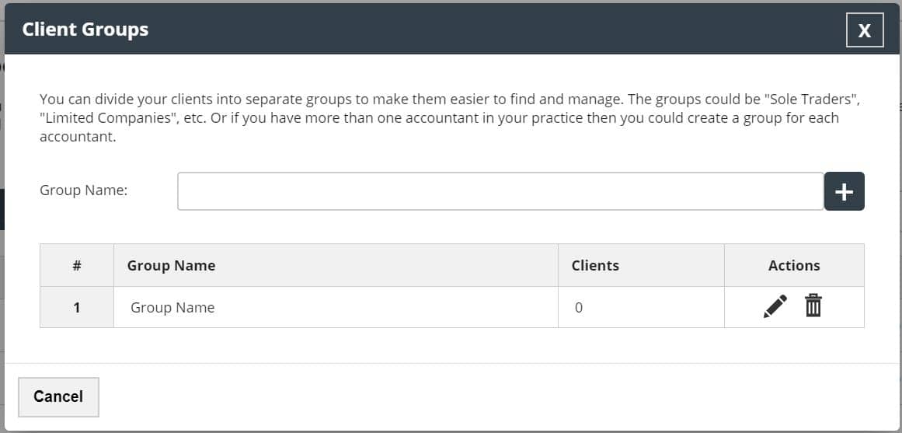Delete the group using the trash icon
This screenshot has width=902, height=433.
(x=813, y=306)
